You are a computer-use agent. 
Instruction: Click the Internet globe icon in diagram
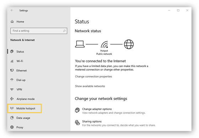(x=129, y=44)
